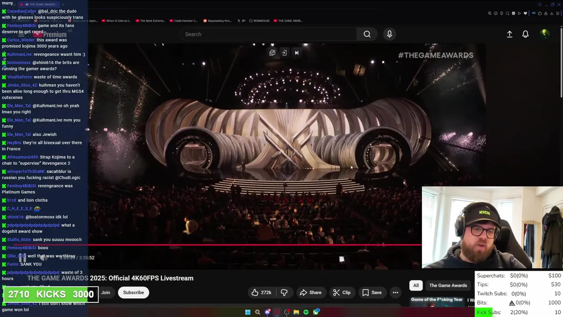Open the browser easy setup menu icon
Screen dimensions: 563x317
point(558,13)
